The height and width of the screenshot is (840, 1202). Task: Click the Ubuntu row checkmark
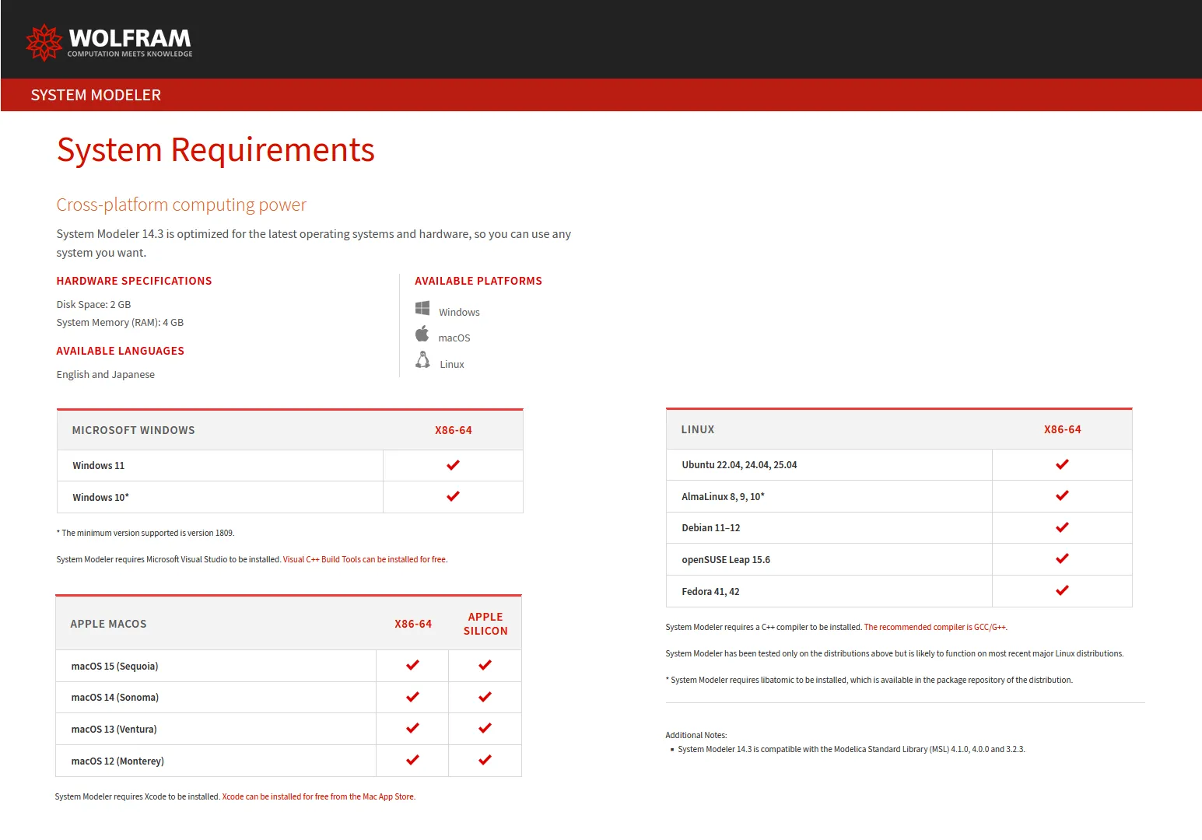tap(1062, 464)
